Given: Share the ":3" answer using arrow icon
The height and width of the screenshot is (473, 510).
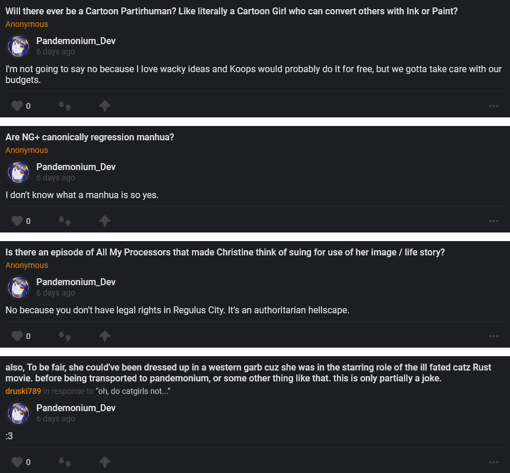Looking at the screenshot, I should click(x=104, y=462).
